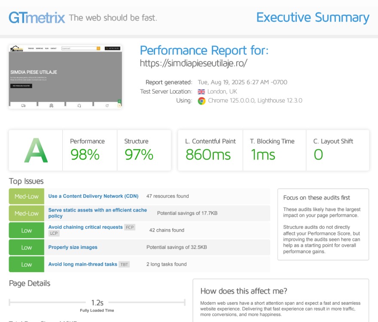Click the T. Blocking Time 1ms value
The width and height of the screenshot is (378, 322).
[x=263, y=155]
